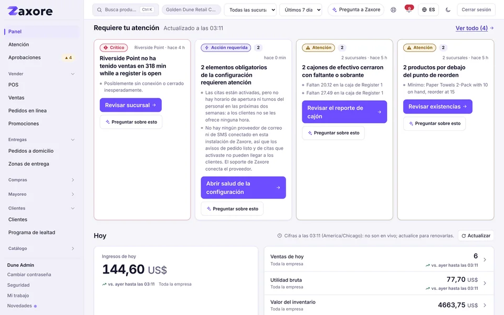Click trend arrow under Ingresos de hoy
The height and width of the screenshot is (315, 504).
(x=104, y=284)
